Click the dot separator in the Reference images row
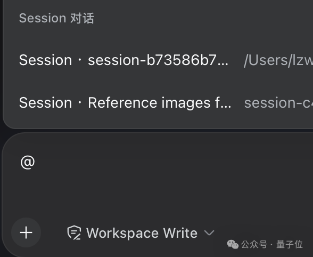Screen dimensions: 313x257 (80, 102)
